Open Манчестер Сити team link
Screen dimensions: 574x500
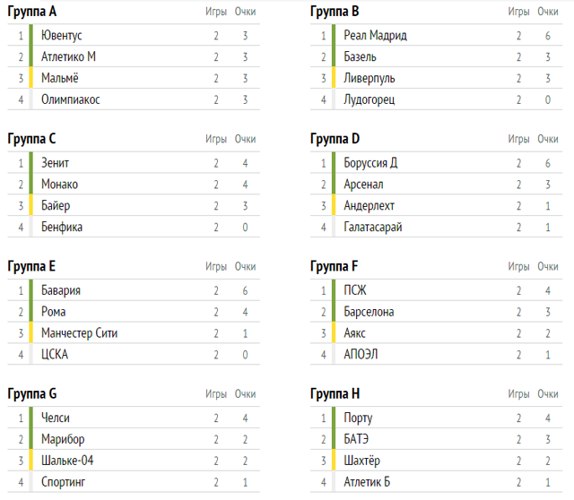click(x=79, y=333)
